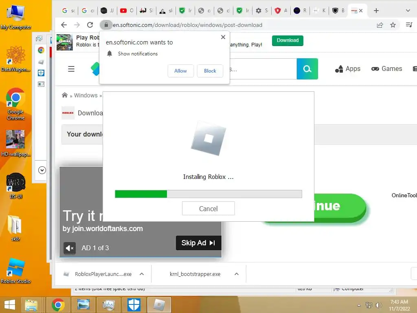The width and height of the screenshot is (417, 313).
Task: Open Roblox Studio desktop shortcut
Action: pos(16,271)
